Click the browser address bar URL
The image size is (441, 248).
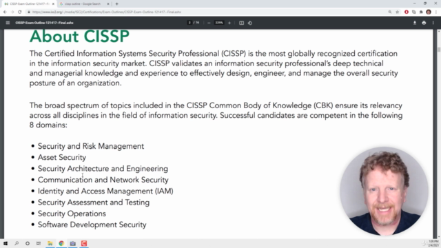click(107, 12)
